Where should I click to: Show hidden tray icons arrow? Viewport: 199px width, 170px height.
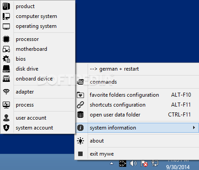[112, 164]
